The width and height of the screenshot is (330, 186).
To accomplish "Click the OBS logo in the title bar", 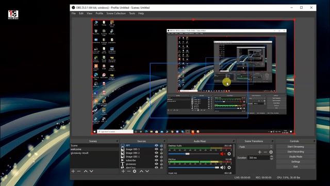I will coord(73,8).
